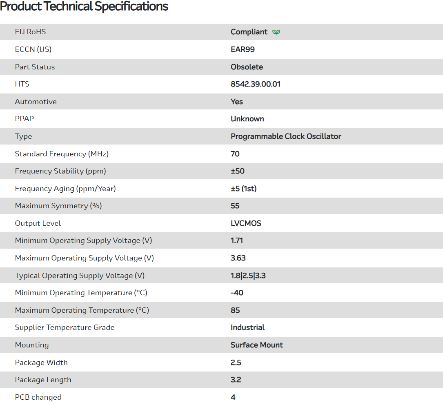Click the green RoHS leaf icon
Viewport: 443px width, 405px height.
(276, 32)
